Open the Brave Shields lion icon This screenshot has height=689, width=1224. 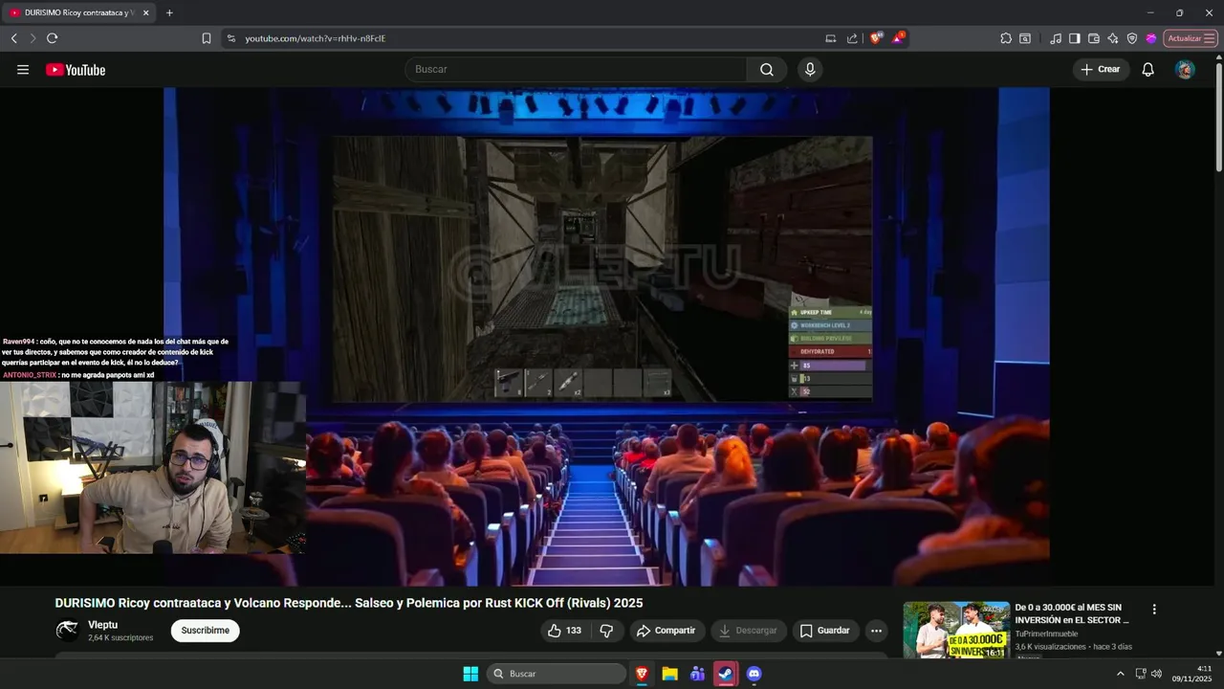876,38
